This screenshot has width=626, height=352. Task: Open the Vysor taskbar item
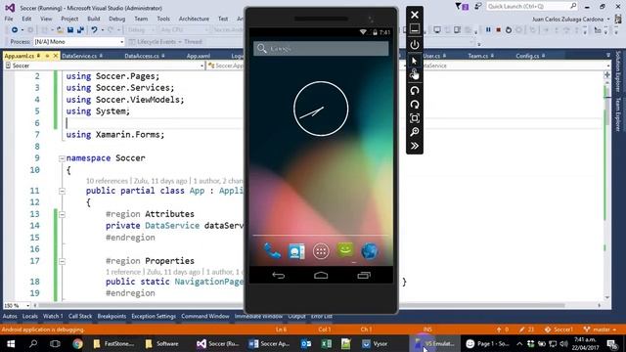[376, 343]
